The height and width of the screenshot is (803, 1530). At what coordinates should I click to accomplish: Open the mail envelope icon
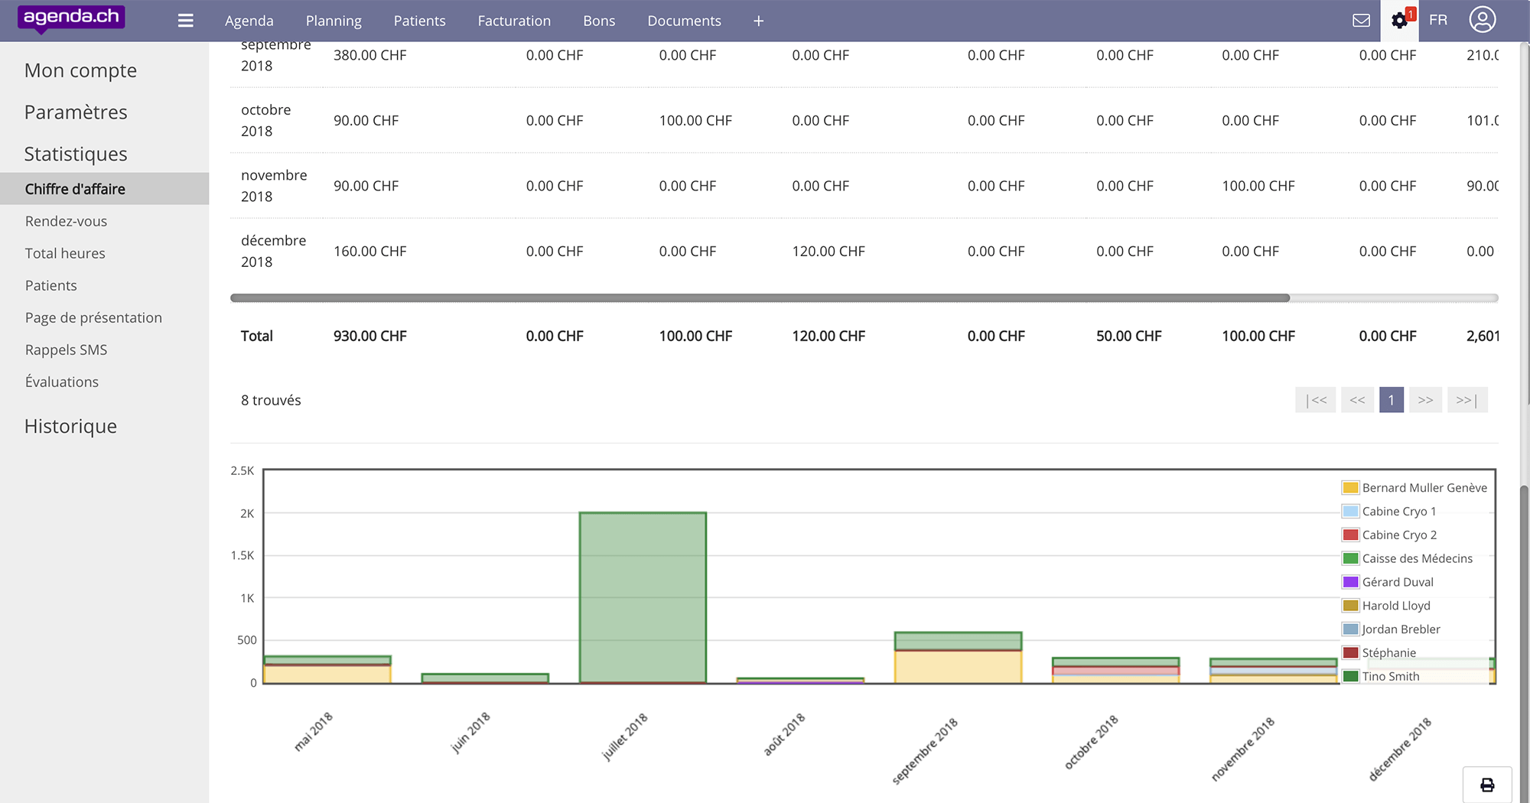click(x=1361, y=21)
